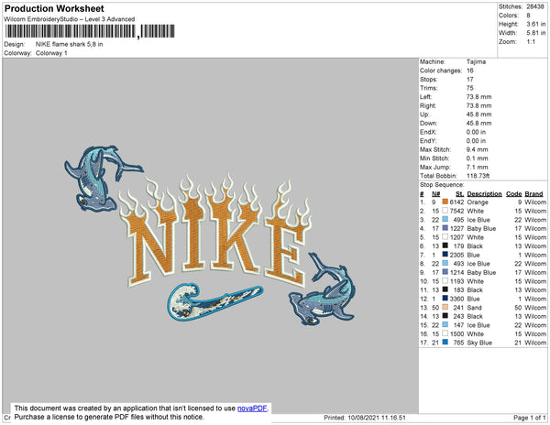The height and width of the screenshot is (425, 550).
Task: Select the 'Wilcom EmbroideryStudio – Level 3 Advanced' subtitle
Action: click(70, 19)
